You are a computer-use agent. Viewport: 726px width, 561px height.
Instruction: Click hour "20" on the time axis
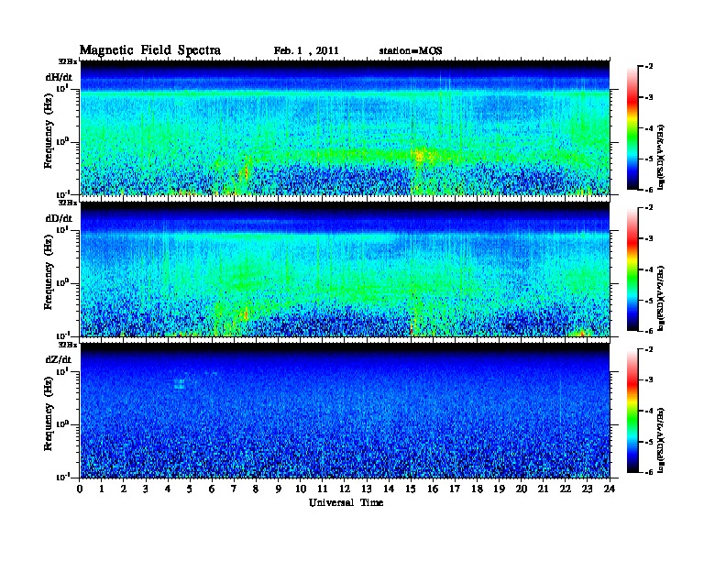[522, 489]
